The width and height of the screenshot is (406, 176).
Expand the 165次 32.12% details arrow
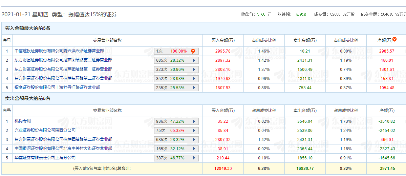[x=194, y=149]
